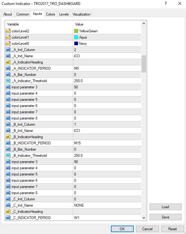Click the double-type icon beside _A_Indicator_Threshold
The height and width of the screenshot is (234, 186).
[8, 81]
